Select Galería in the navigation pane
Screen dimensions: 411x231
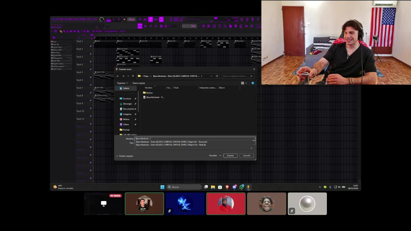pos(126,88)
